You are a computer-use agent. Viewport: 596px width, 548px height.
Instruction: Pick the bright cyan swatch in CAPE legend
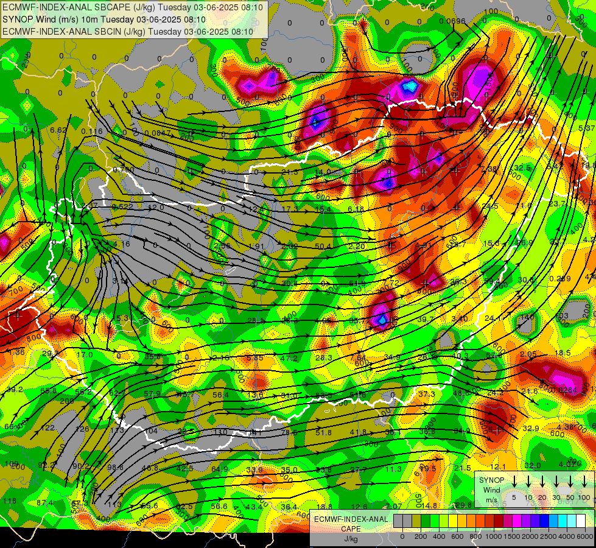563,521
